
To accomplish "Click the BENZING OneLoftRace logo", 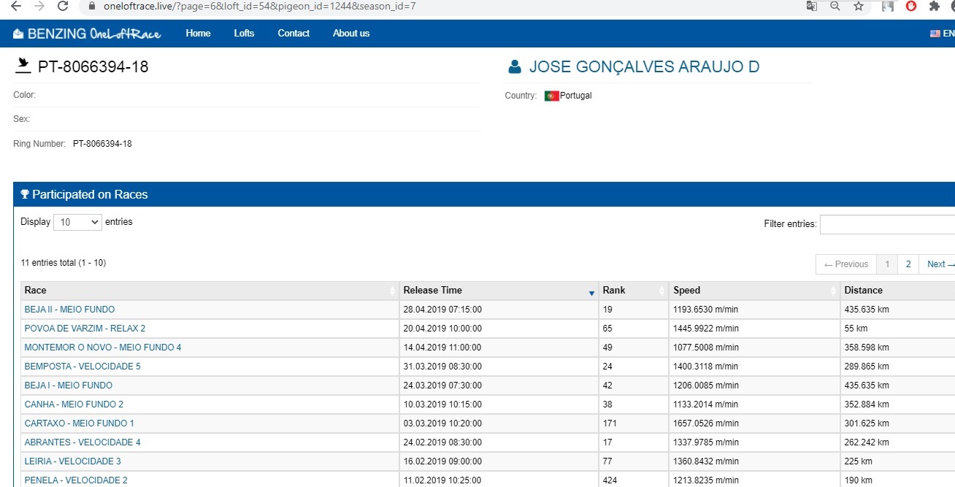I will (87, 34).
